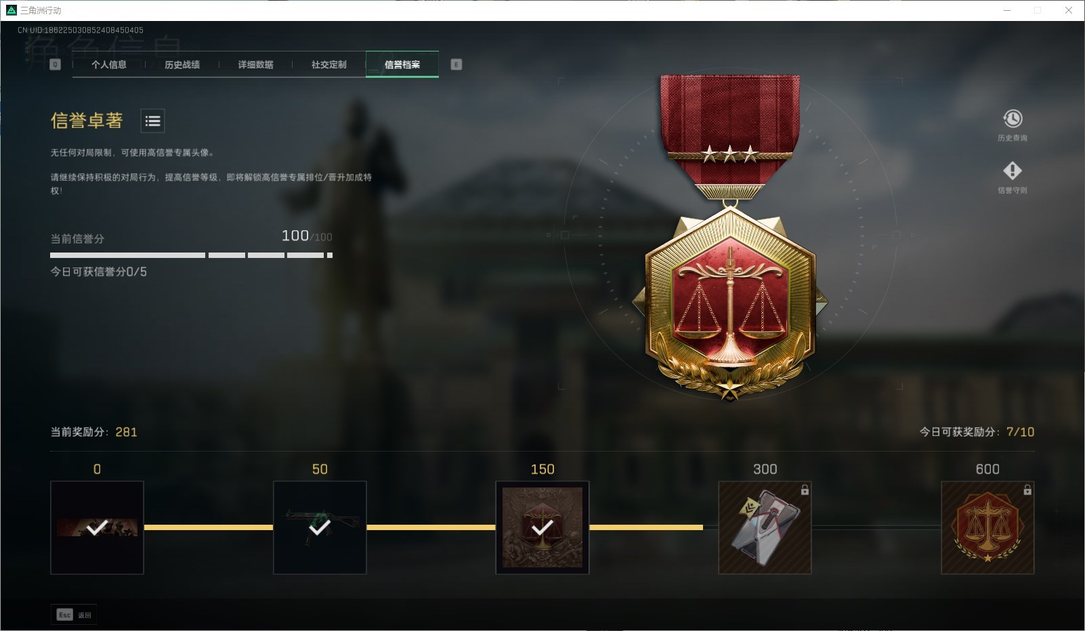Select the claimed 150-point emblem reward
This screenshot has height=631, width=1085.
(542, 527)
